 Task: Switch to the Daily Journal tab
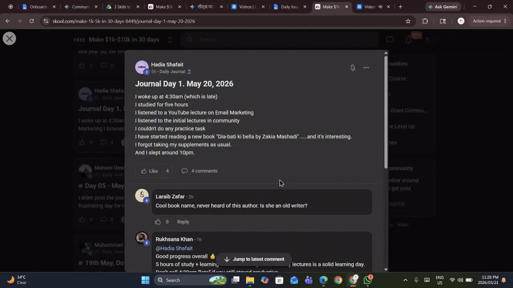point(289,6)
